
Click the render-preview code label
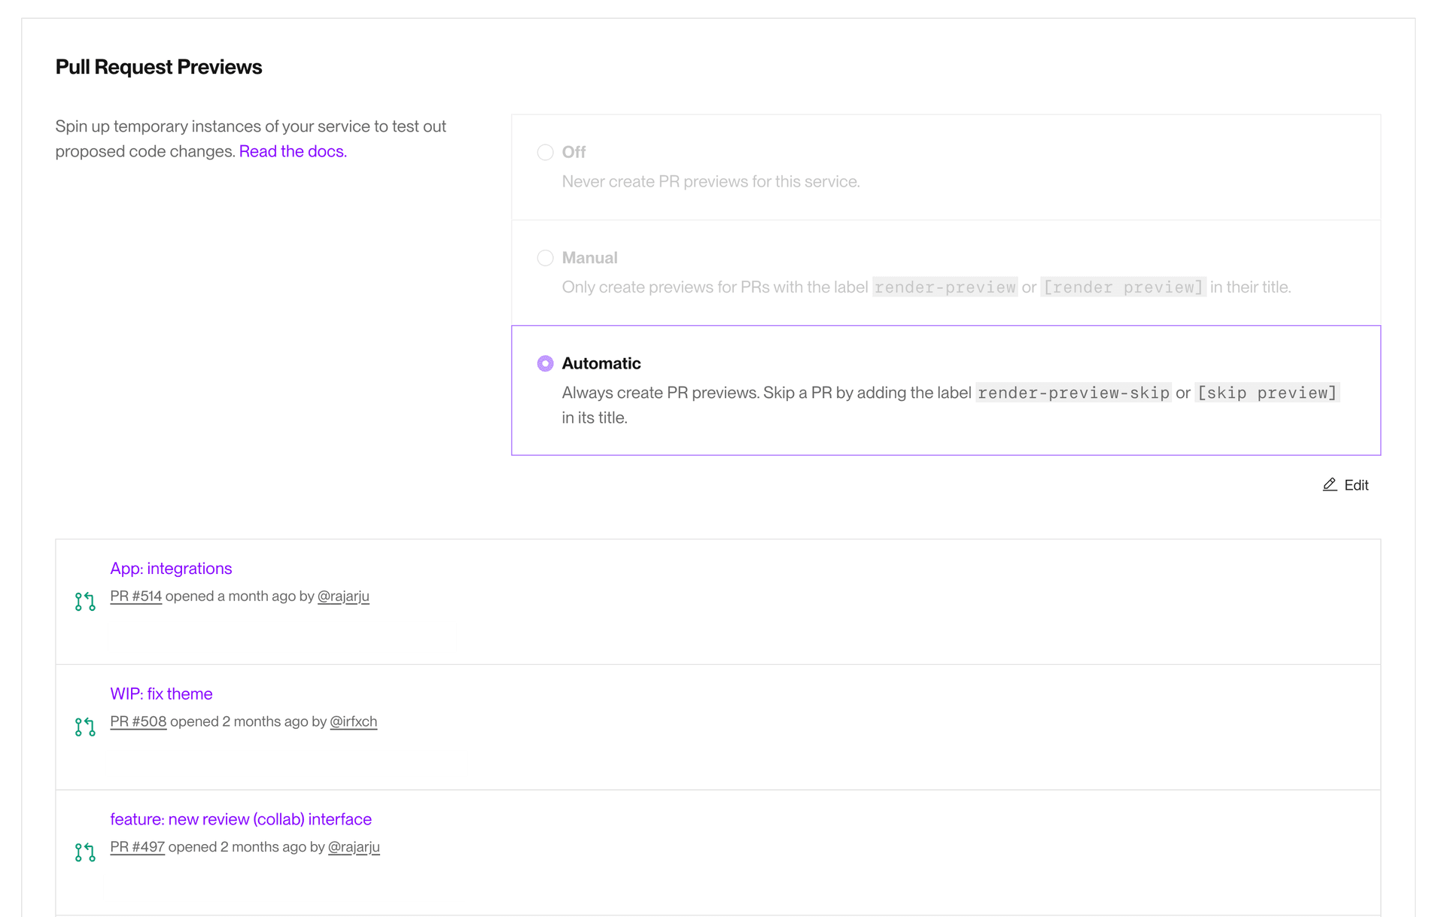click(945, 287)
